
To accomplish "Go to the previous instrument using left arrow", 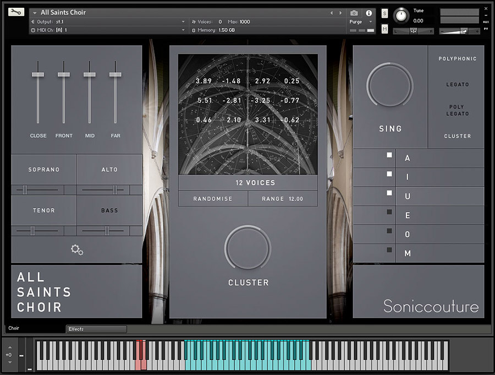I will click(332, 13).
